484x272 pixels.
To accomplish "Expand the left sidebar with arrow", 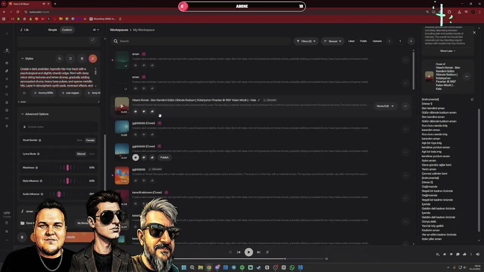I will (7, 34).
